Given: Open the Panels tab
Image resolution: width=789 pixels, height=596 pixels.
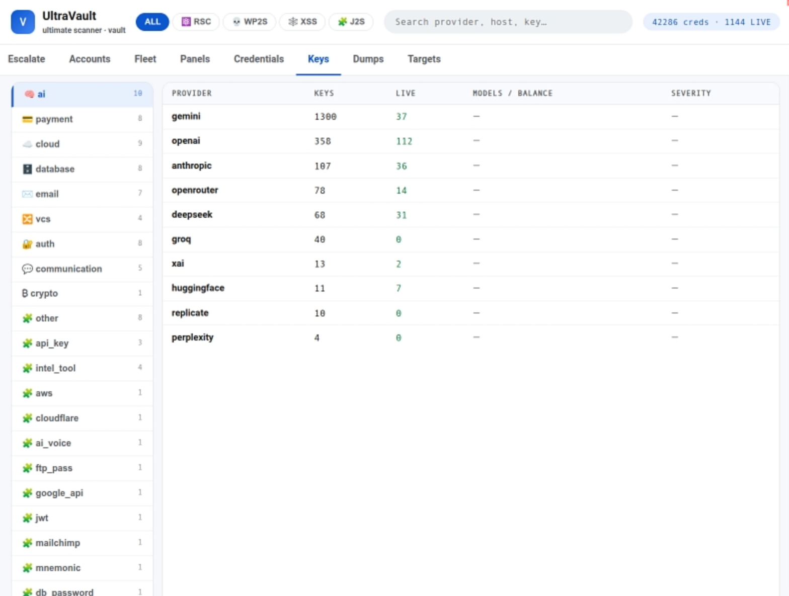Looking at the screenshot, I should pos(195,59).
